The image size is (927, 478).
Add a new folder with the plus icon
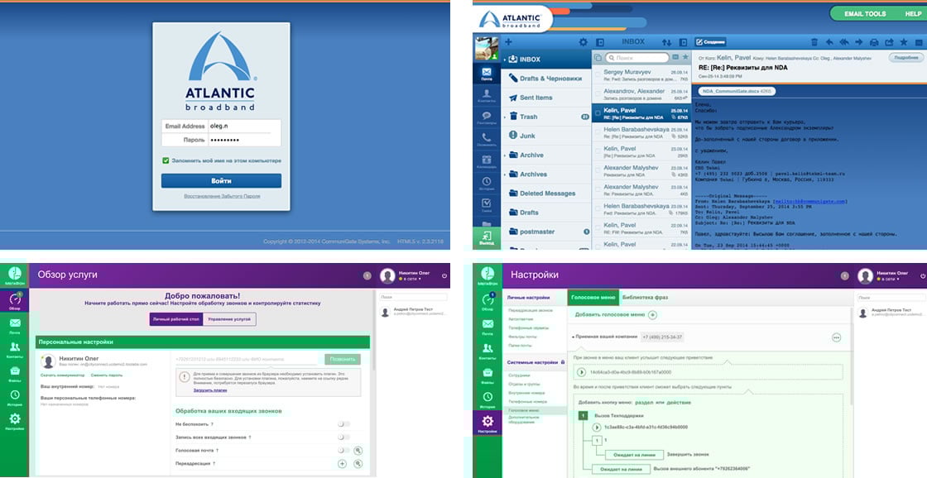coord(508,42)
